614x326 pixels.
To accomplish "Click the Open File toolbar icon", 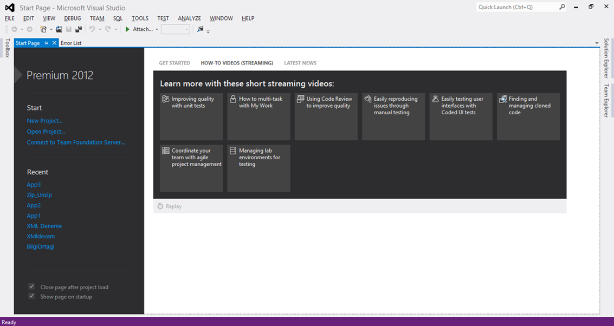I will point(59,29).
